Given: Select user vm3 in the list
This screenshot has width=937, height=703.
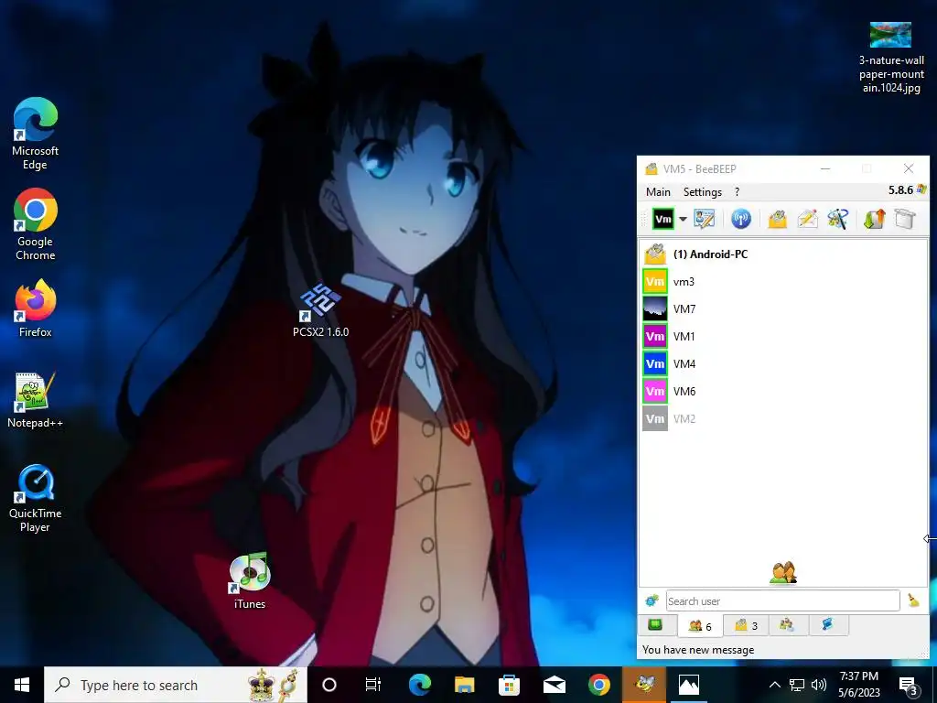Looking at the screenshot, I should pyautogui.click(x=783, y=282).
